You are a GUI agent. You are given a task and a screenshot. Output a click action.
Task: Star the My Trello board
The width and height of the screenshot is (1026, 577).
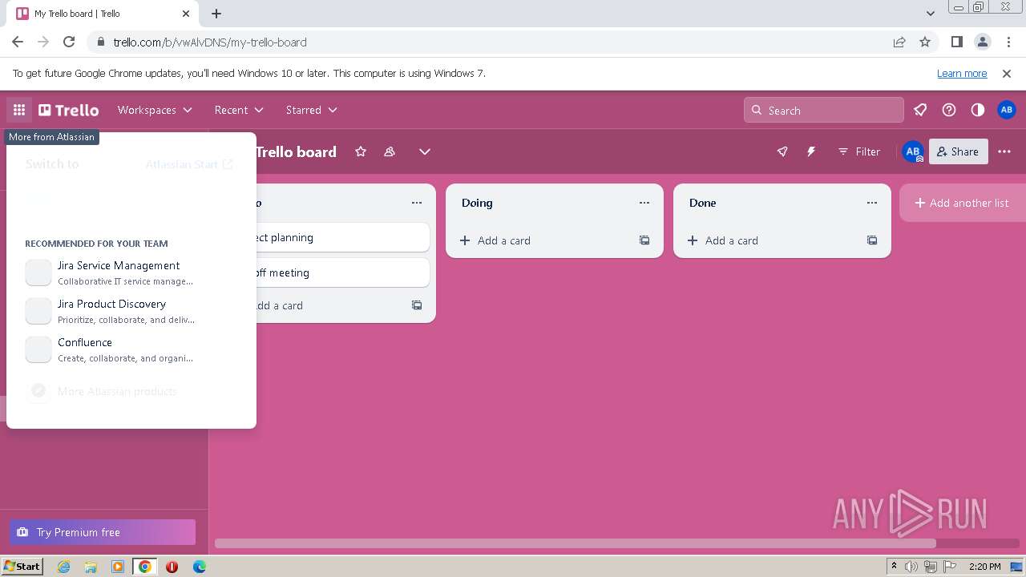pyautogui.click(x=361, y=151)
